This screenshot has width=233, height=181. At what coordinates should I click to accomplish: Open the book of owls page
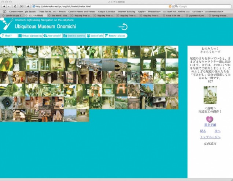click(95, 36)
